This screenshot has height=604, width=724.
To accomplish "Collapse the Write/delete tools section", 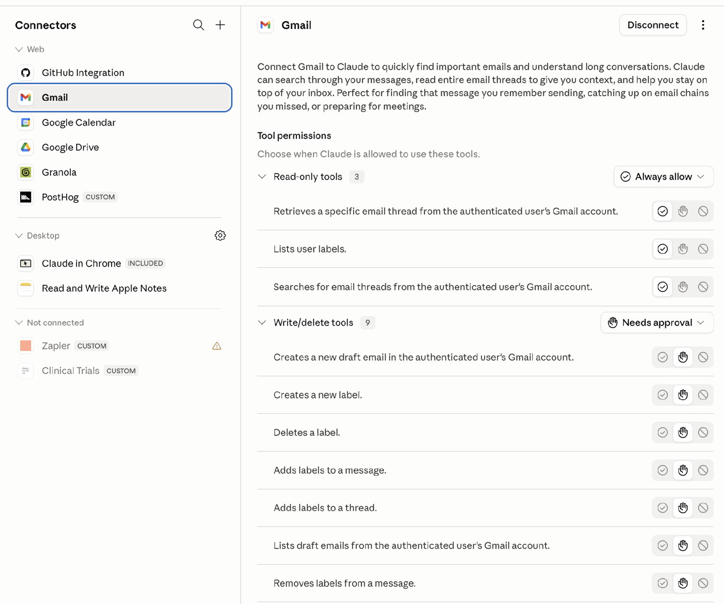I will coord(262,322).
